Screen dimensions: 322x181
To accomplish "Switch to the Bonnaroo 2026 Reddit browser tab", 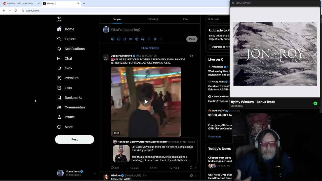I will pyautogui.click(x=20, y=4).
